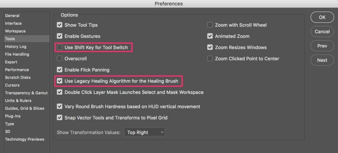Uncheck Use Legacy Healing Algorithm option
The image size is (338, 153).
coord(59,81)
